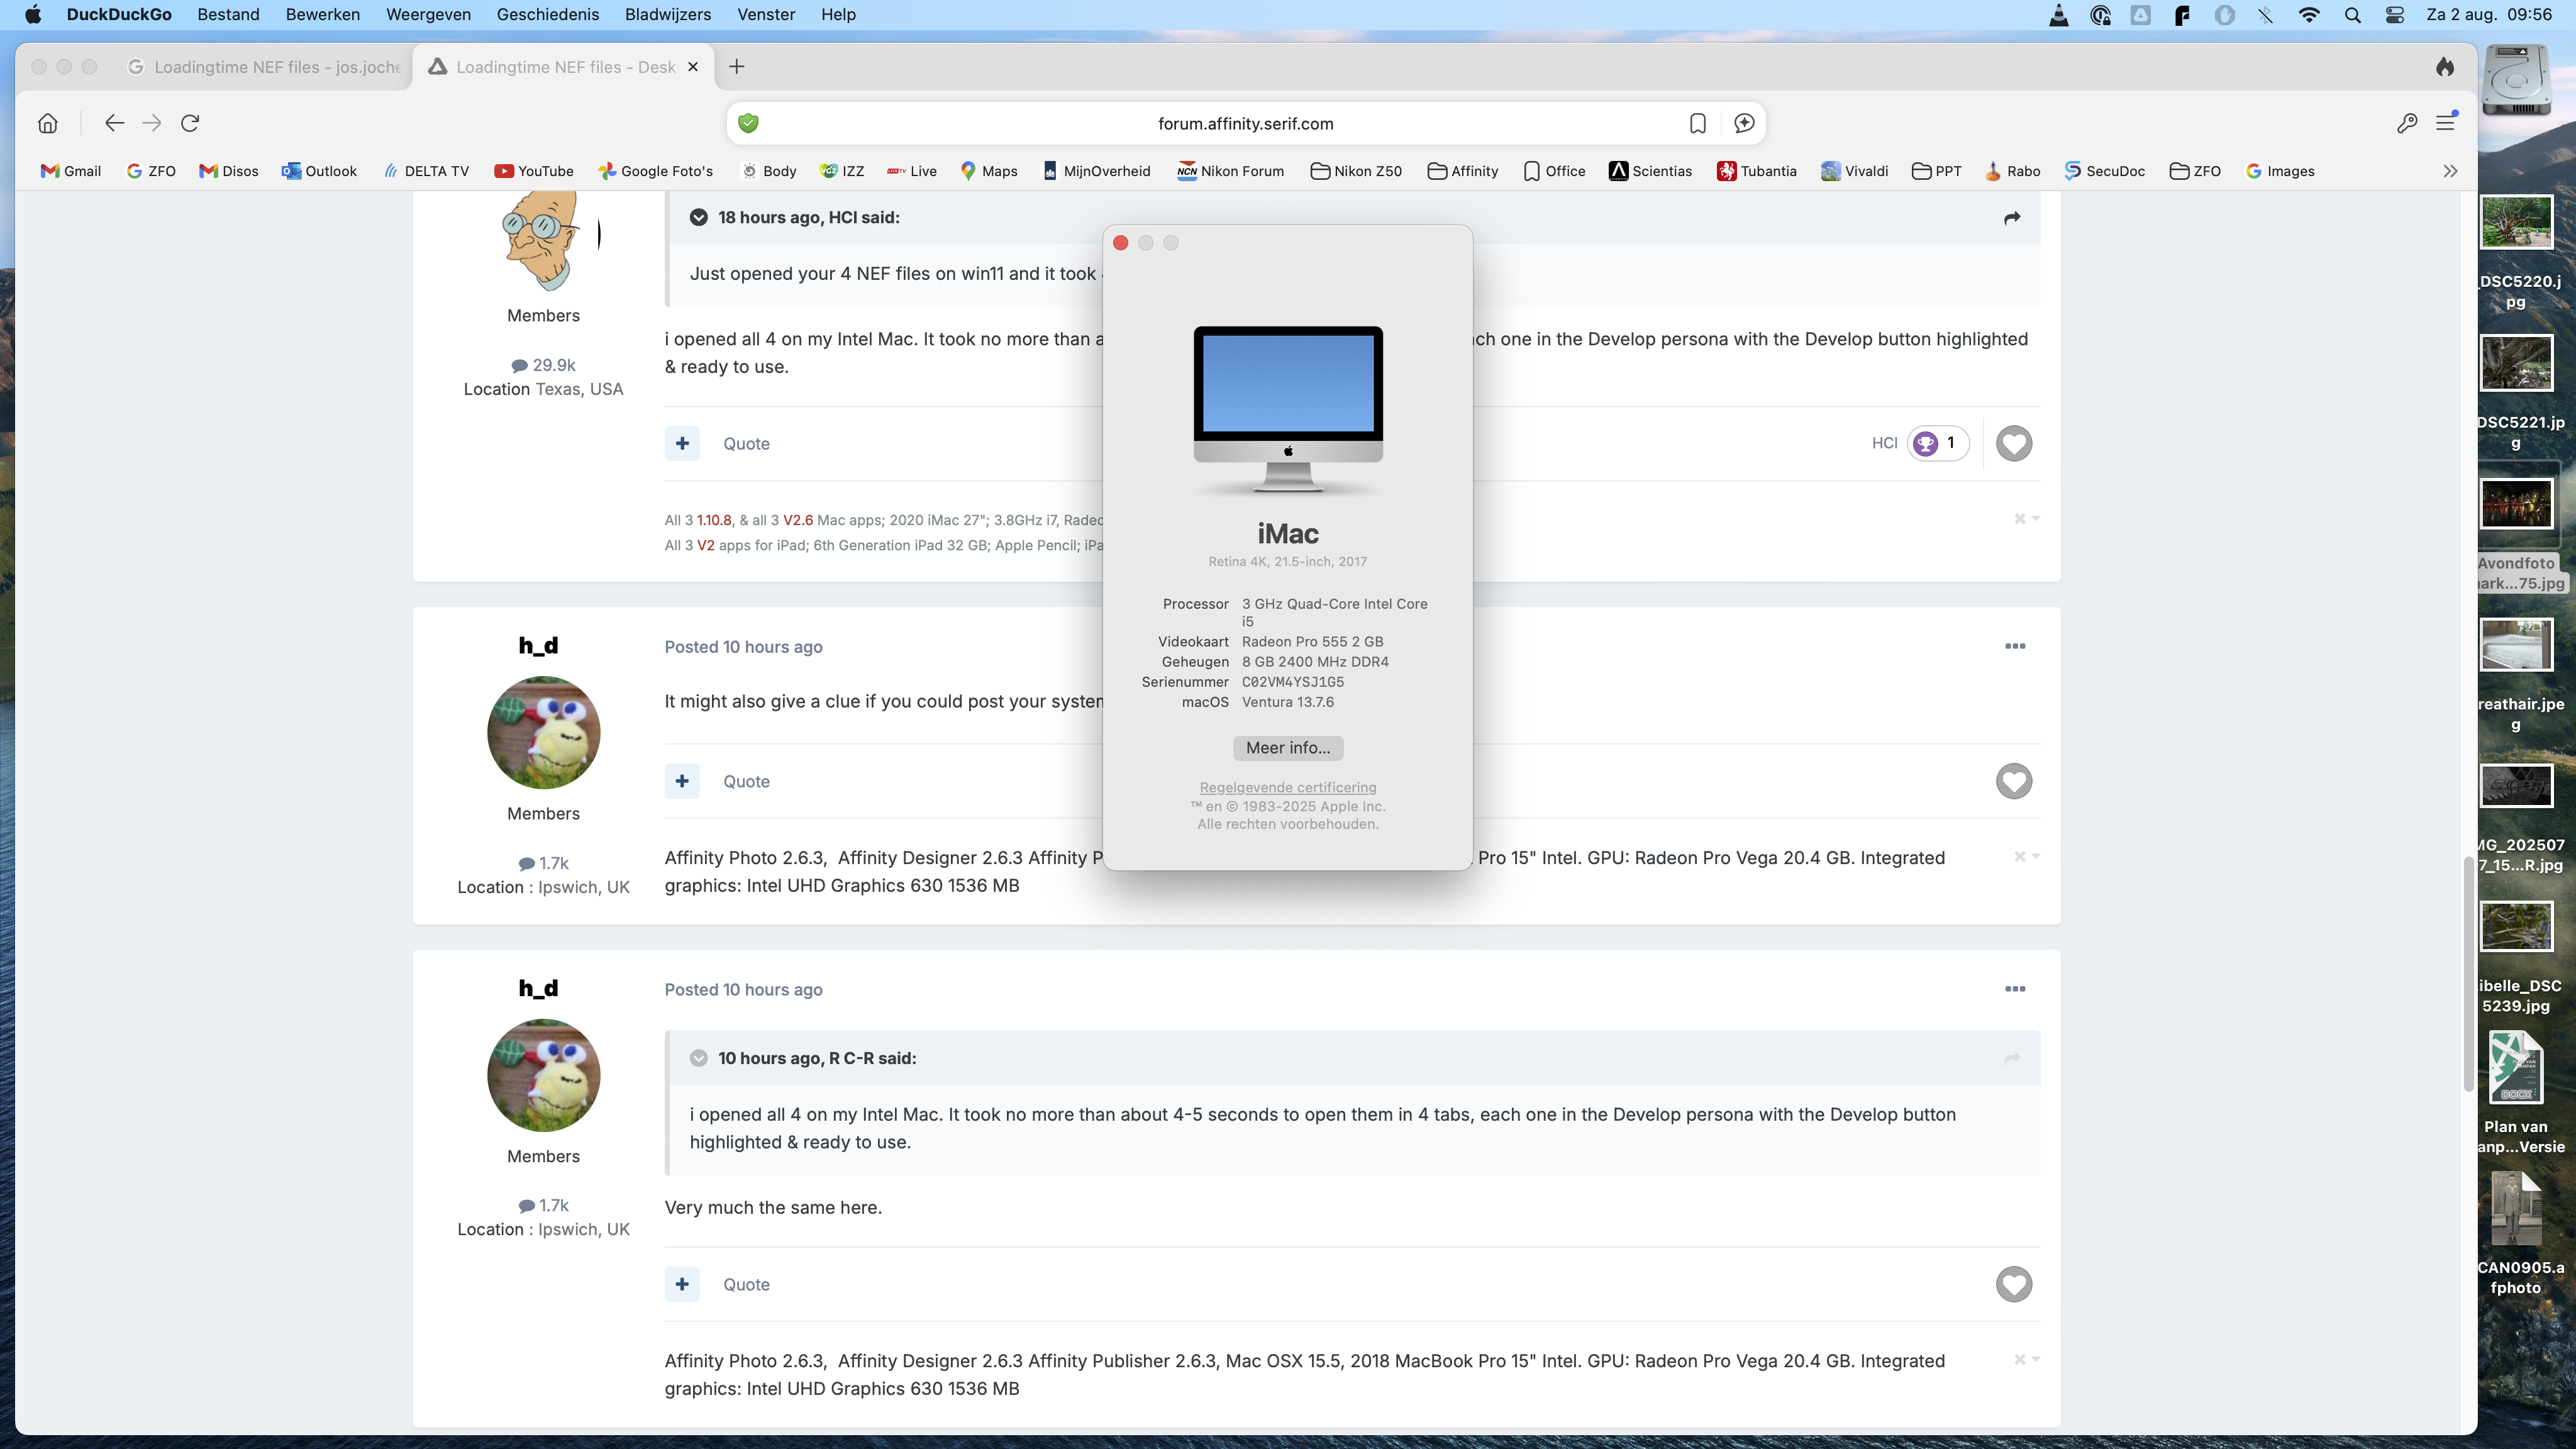Open a new tab with plus icon
2576x1449 pixels.
point(737,67)
